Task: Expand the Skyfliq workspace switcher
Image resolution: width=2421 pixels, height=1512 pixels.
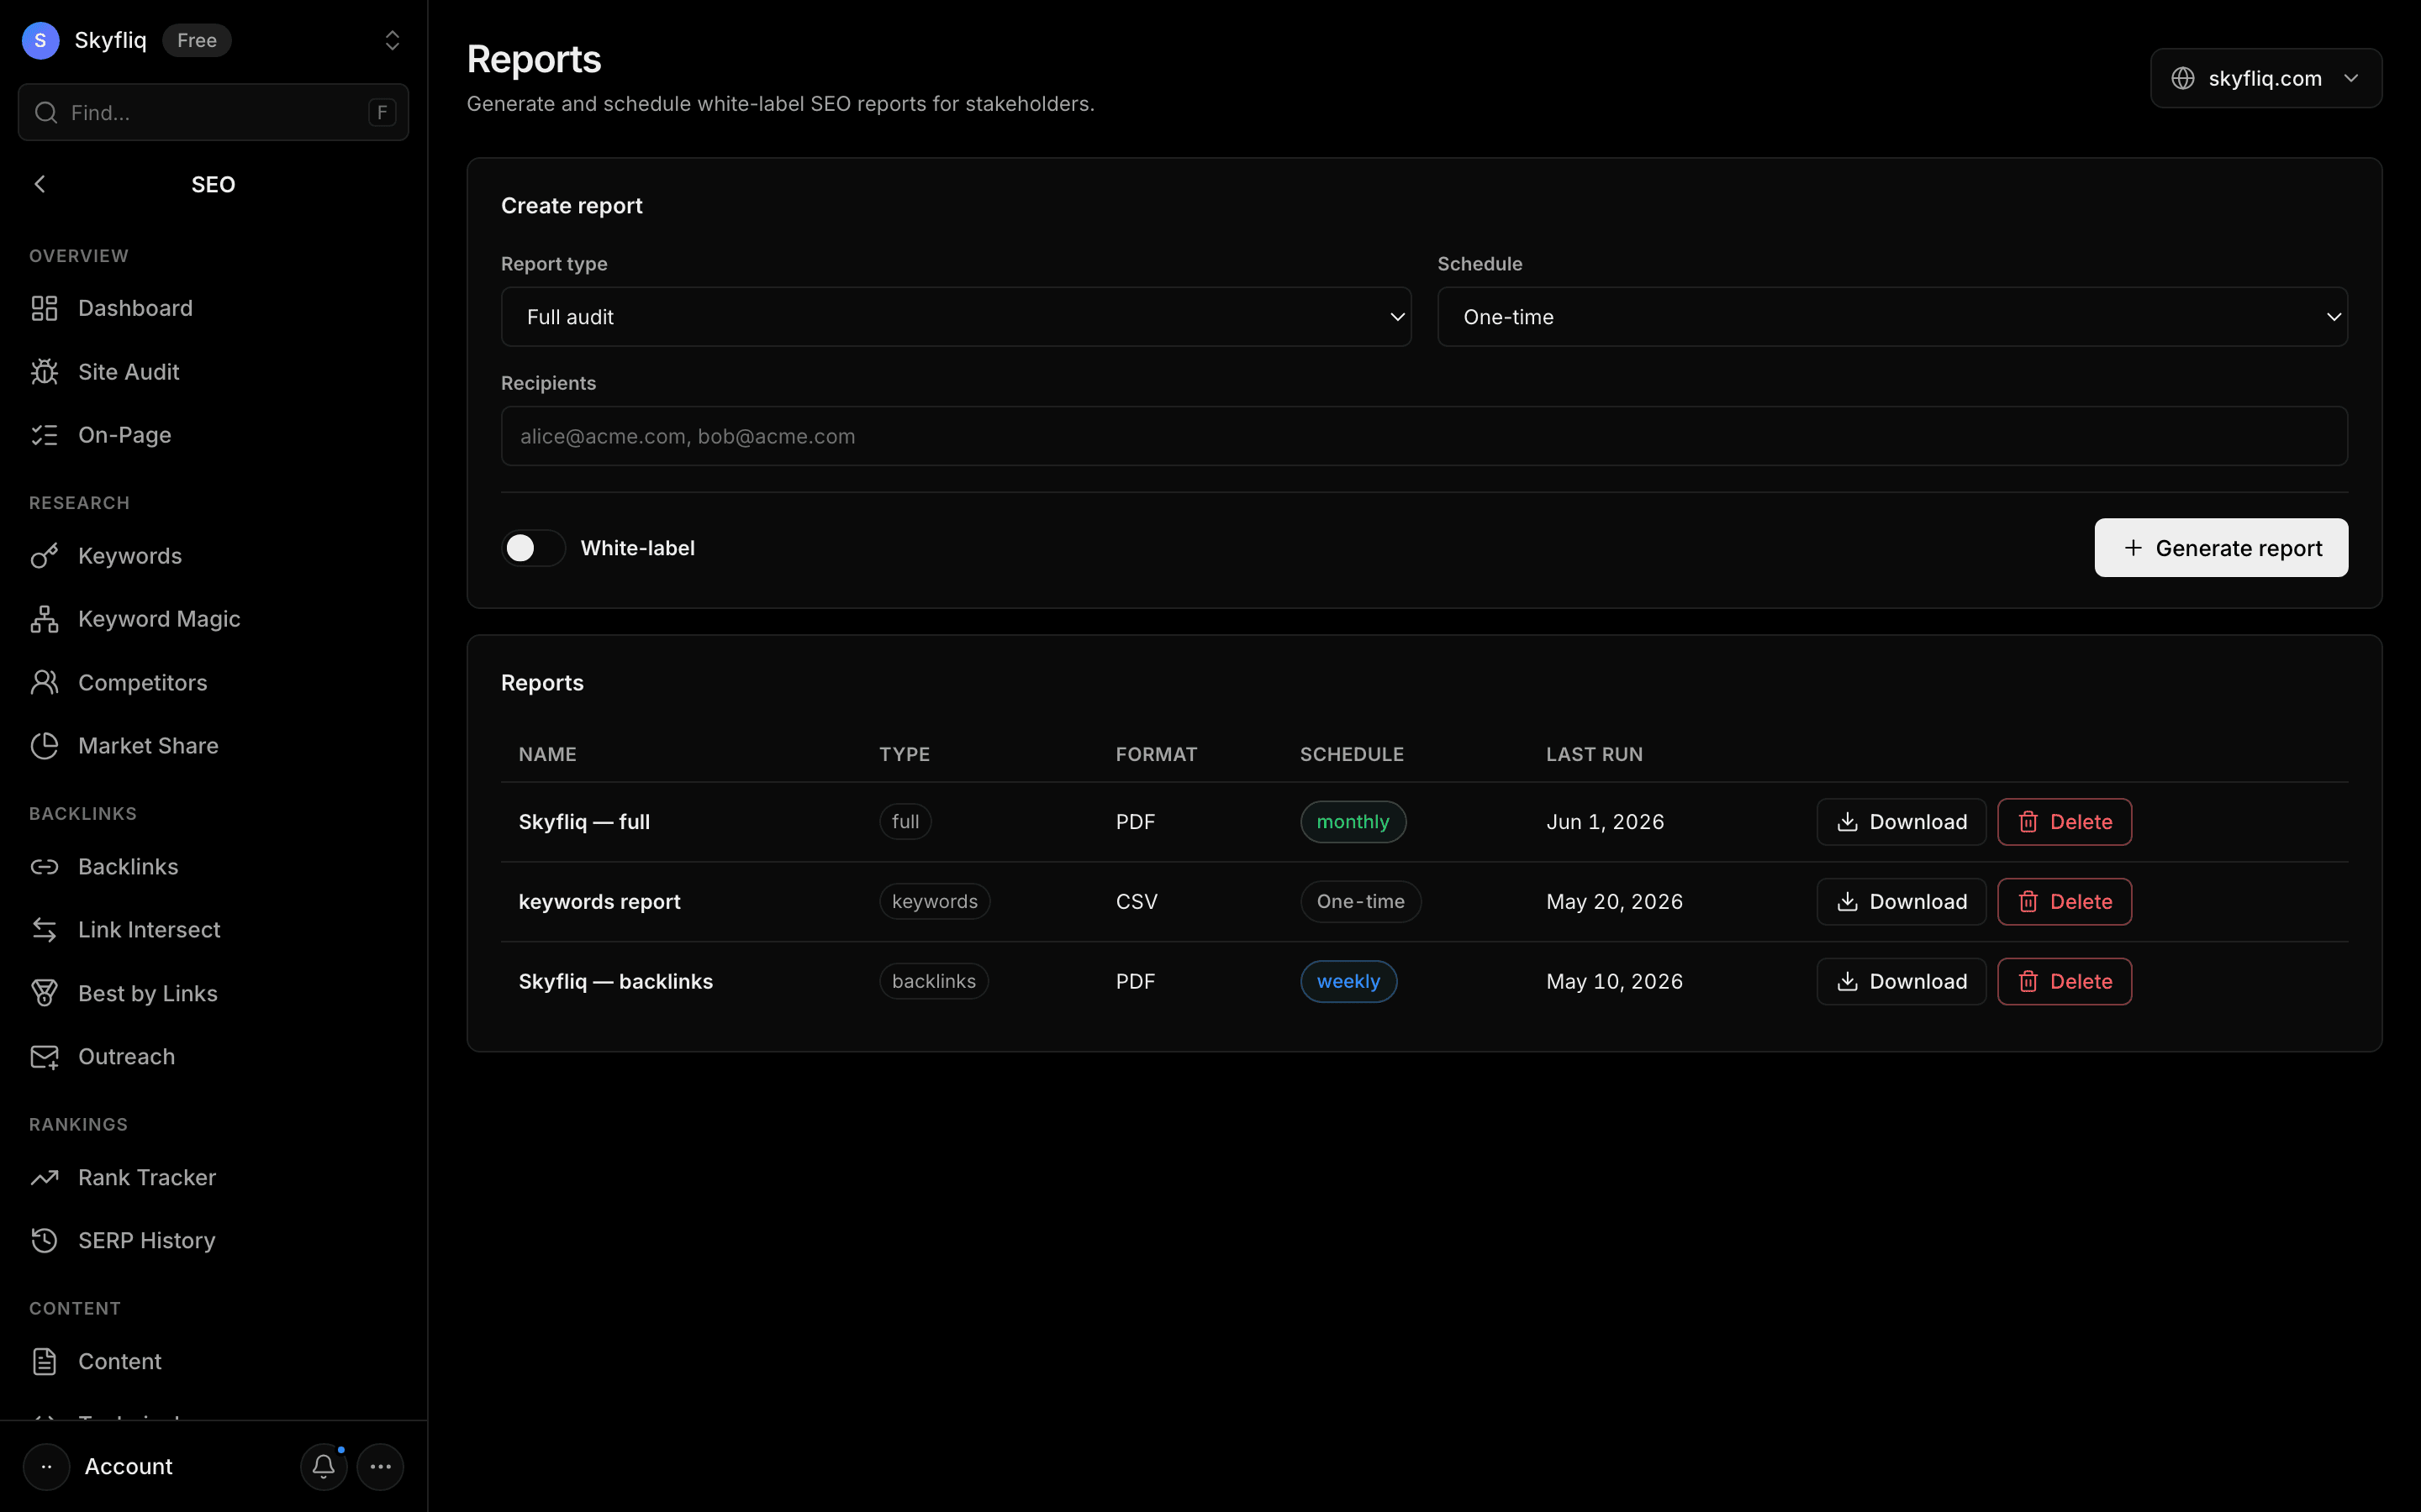Action: [x=393, y=40]
